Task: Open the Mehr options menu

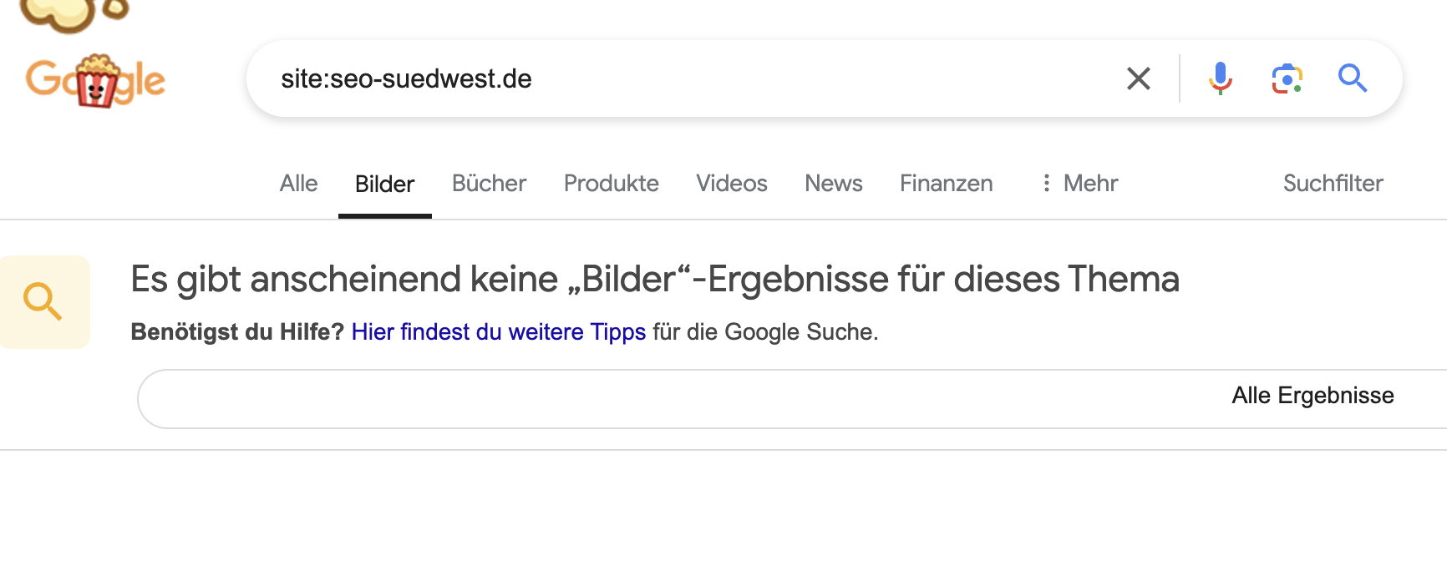Action: (x=1089, y=183)
